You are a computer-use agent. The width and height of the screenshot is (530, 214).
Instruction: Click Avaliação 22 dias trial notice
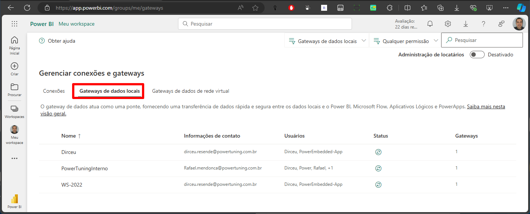(406, 24)
